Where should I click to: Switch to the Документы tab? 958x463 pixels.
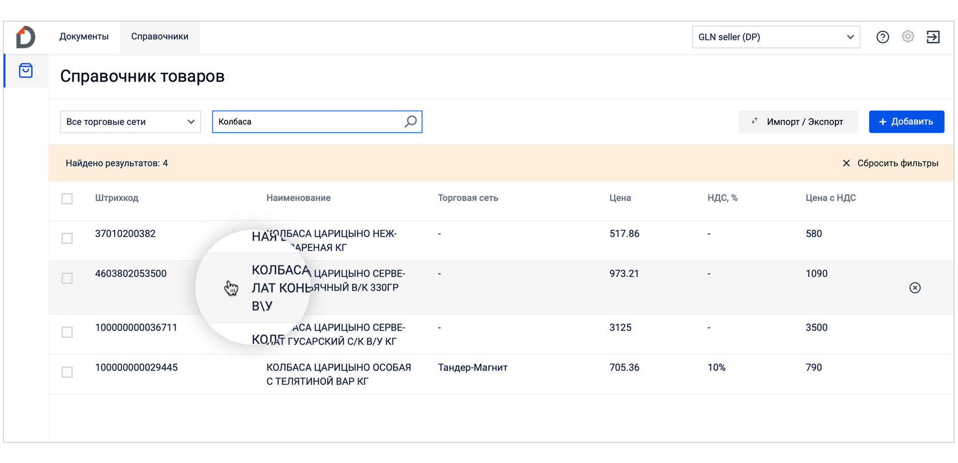pyautogui.click(x=84, y=36)
